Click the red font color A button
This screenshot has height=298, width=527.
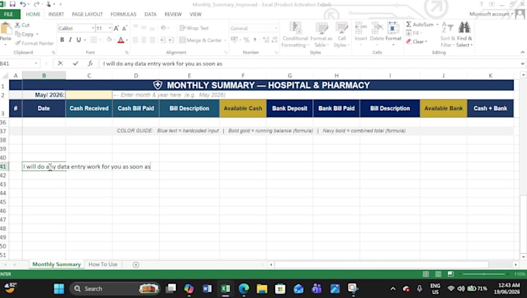point(121,40)
